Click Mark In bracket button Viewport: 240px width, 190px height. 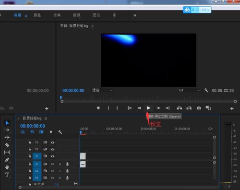[108, 108]
